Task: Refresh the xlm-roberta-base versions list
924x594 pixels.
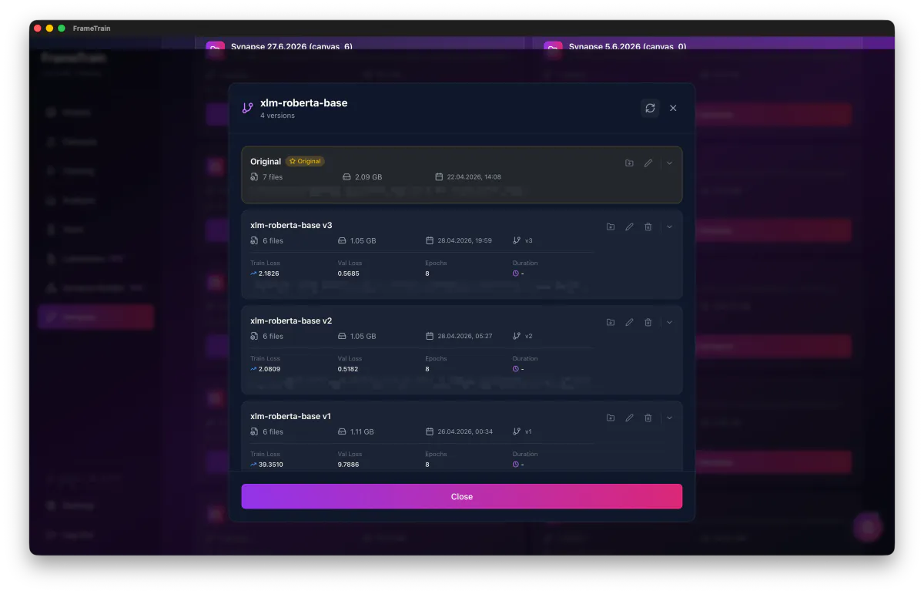Action: click(x=650, y=108)
